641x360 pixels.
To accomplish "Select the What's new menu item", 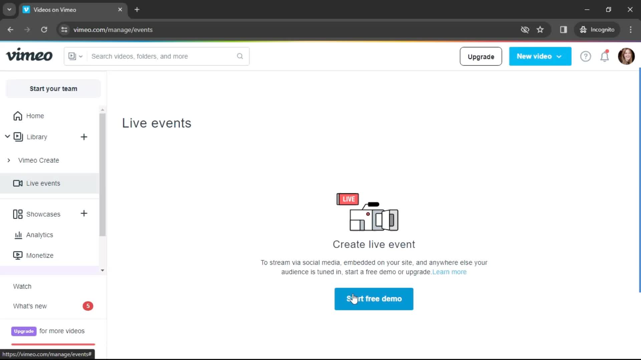I will pos(30,306).
